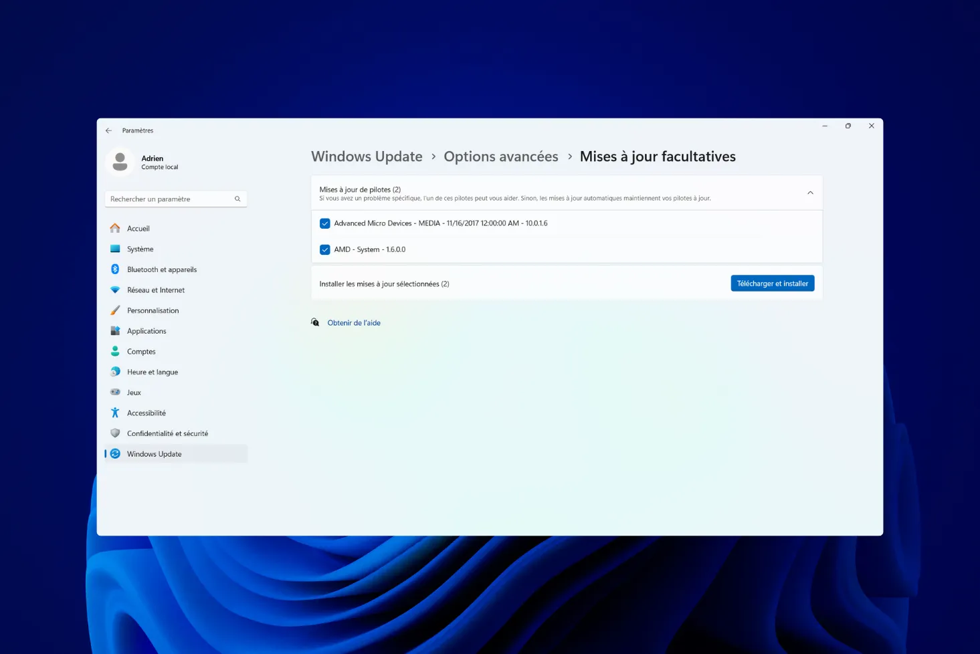
Task: Click Télécharger et installer button
Action: (x=772, y=284)
